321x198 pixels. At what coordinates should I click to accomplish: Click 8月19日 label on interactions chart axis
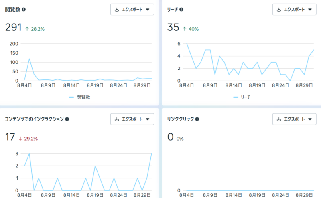pyautogui.click(x=95, y=195)
